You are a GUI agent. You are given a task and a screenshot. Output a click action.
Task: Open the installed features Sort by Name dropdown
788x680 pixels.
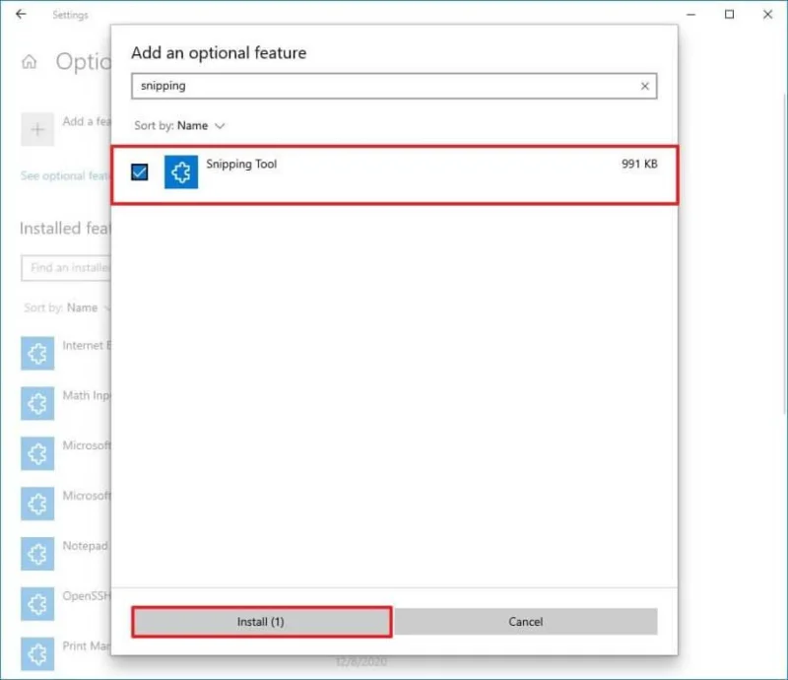pos(67,307)
